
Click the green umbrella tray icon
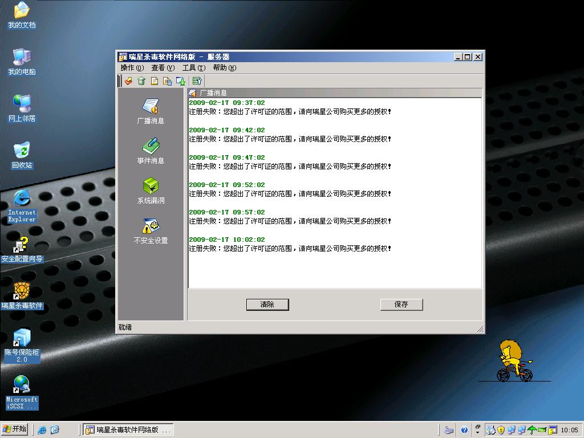(x=532, y=430)
